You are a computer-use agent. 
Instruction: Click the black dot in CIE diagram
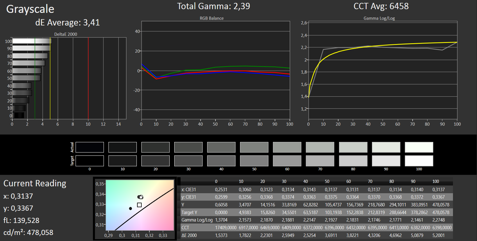(130, 209)
